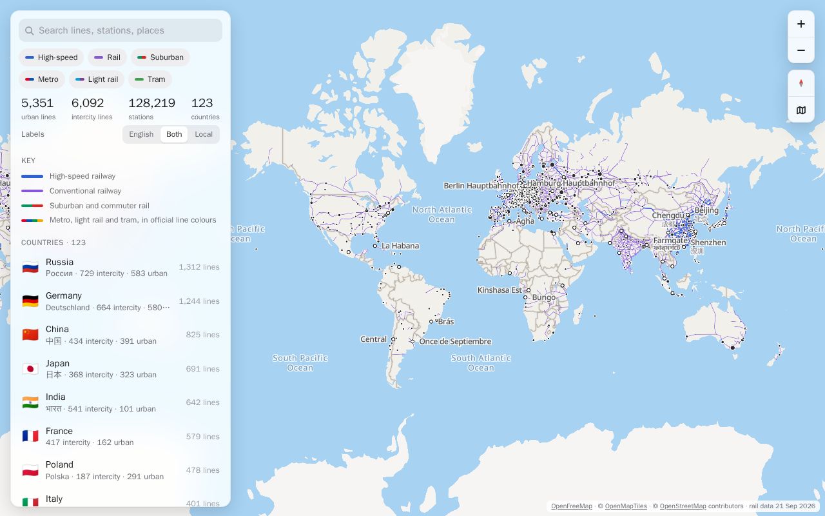Toggle the Suburban layer filter

[x=160, y=57]
